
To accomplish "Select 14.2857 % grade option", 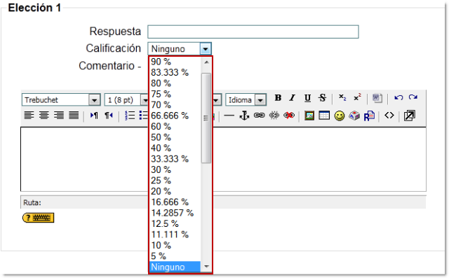I will (x=175, y=213).
